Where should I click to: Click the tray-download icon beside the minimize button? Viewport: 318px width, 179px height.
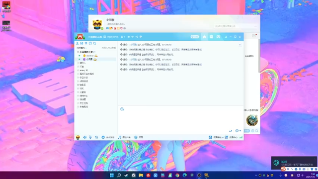[x=226, y=37]
